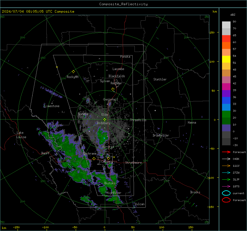Image resolution: width=247 pixels, height=231 pixels.
Task: Click the green 31JP arrow icon
Action: pos(226,179)
